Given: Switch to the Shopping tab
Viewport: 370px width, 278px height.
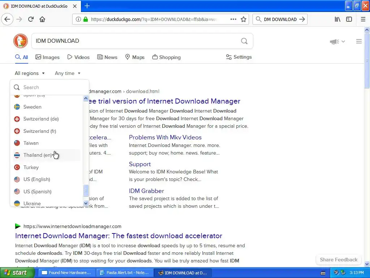Looking at the screenshot, I should tap(166, 57).
